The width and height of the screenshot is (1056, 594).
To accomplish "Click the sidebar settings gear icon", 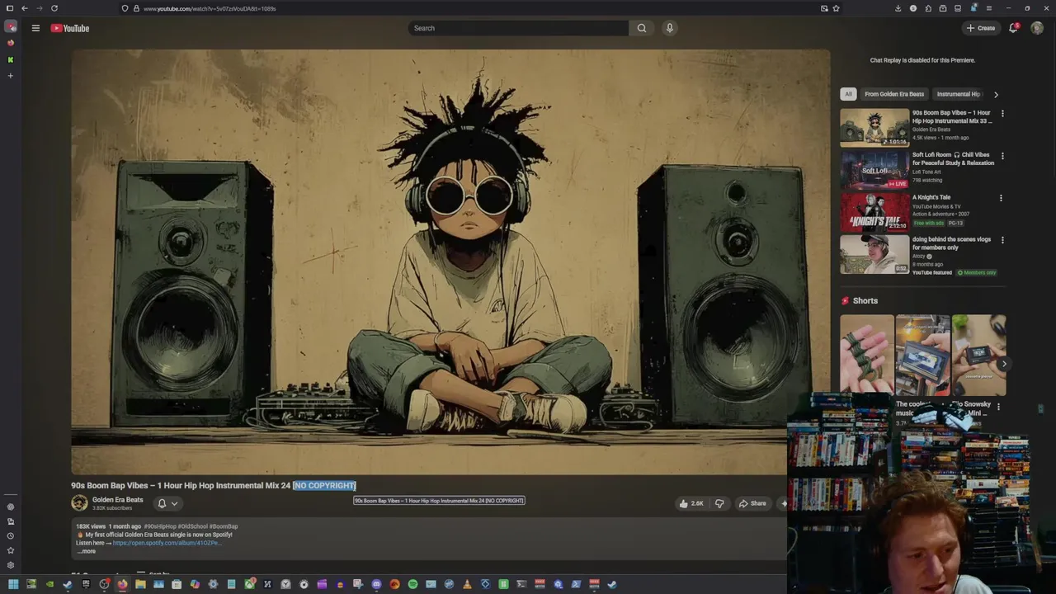I will coord(11,565).
